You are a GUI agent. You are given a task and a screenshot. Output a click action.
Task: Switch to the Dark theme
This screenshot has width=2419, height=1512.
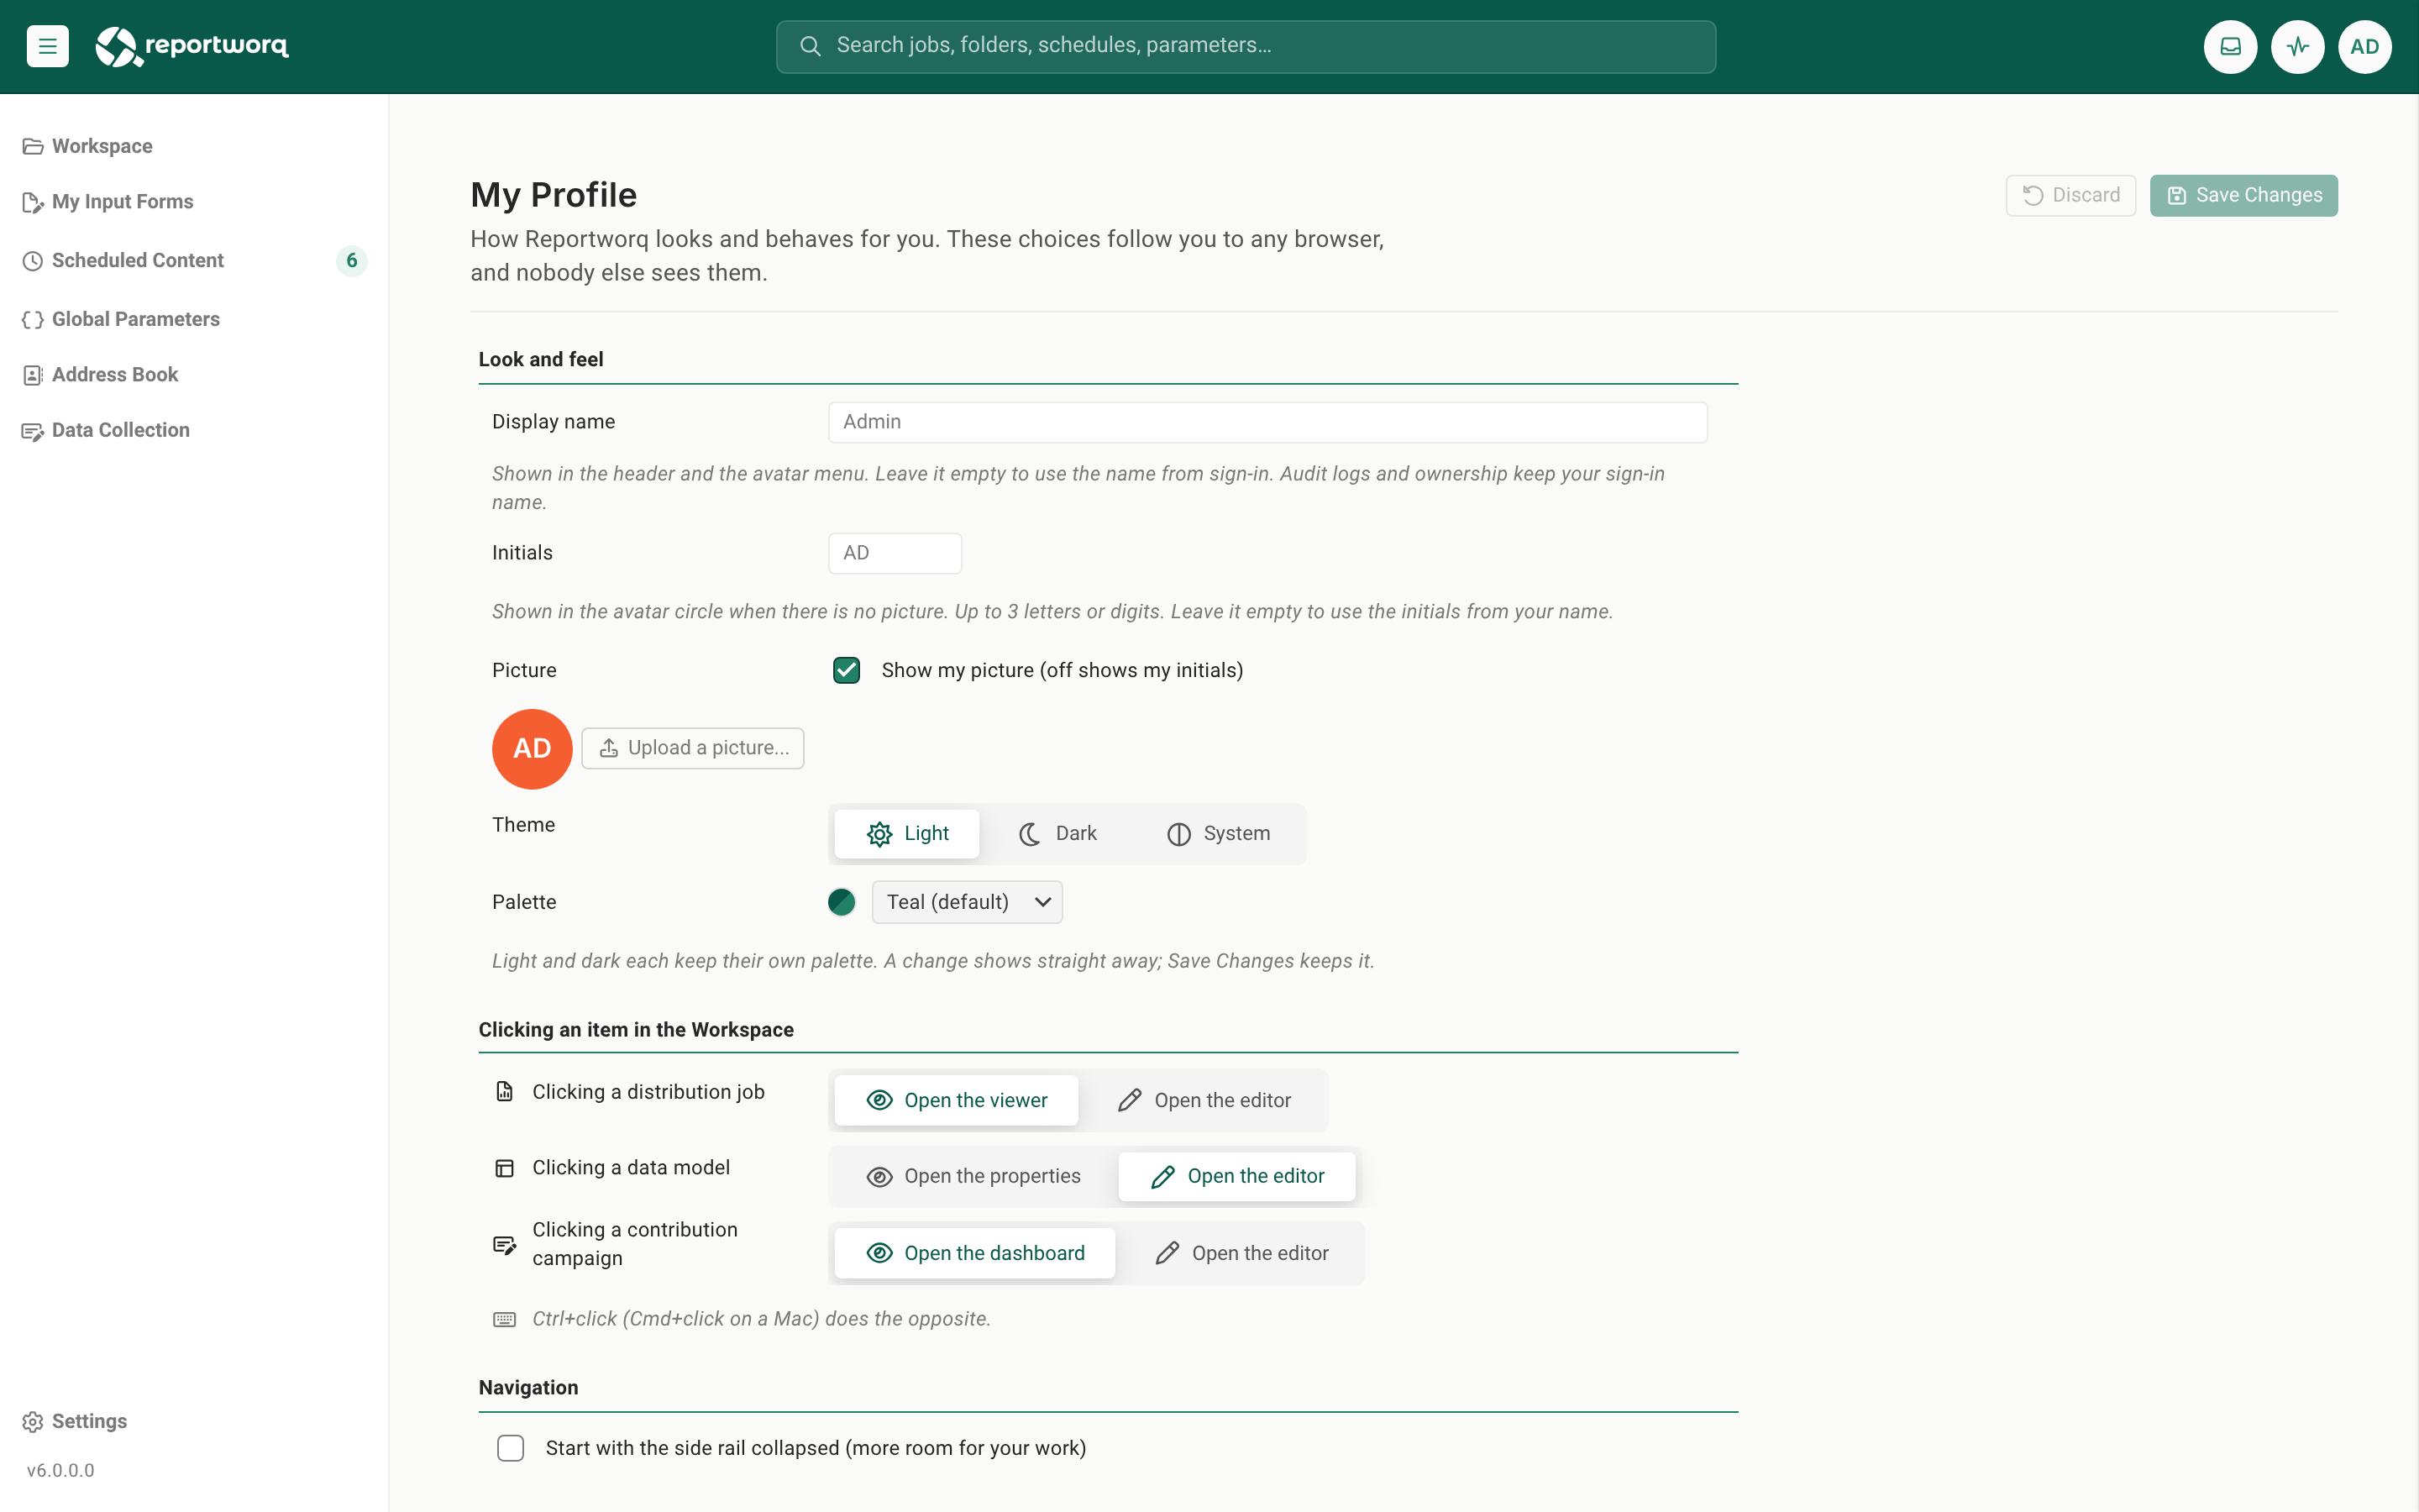coord(1057,834)
